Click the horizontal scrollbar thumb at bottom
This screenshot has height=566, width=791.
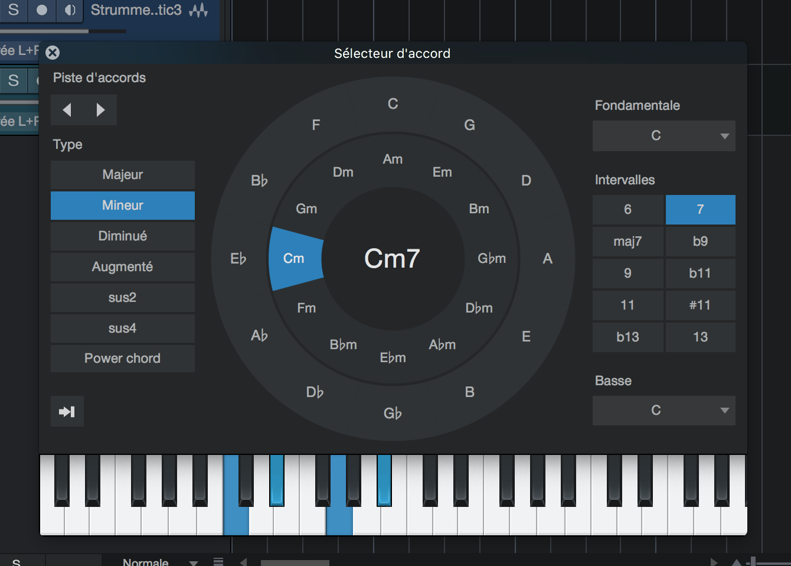click(x=295, y=562)
